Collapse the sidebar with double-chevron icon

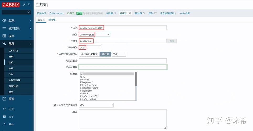coord(24,5)
